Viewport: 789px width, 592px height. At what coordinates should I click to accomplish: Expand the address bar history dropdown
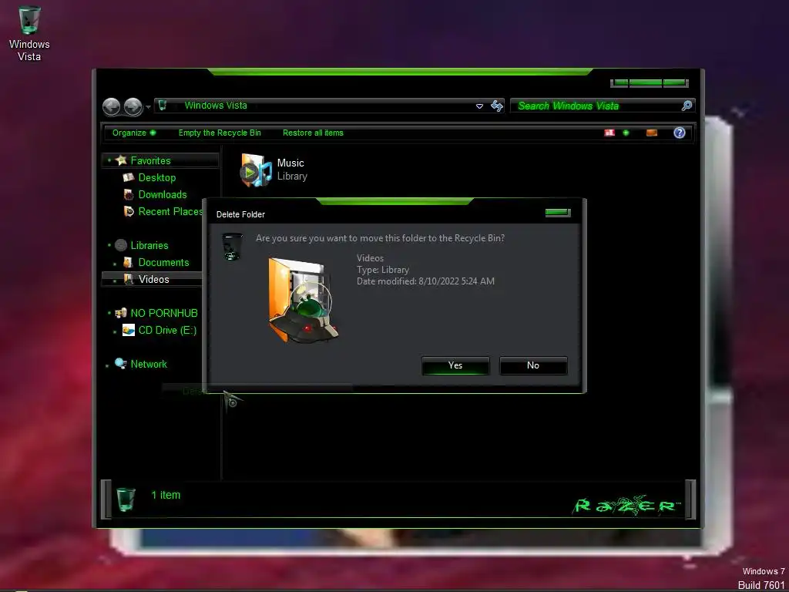pos(479,106)
